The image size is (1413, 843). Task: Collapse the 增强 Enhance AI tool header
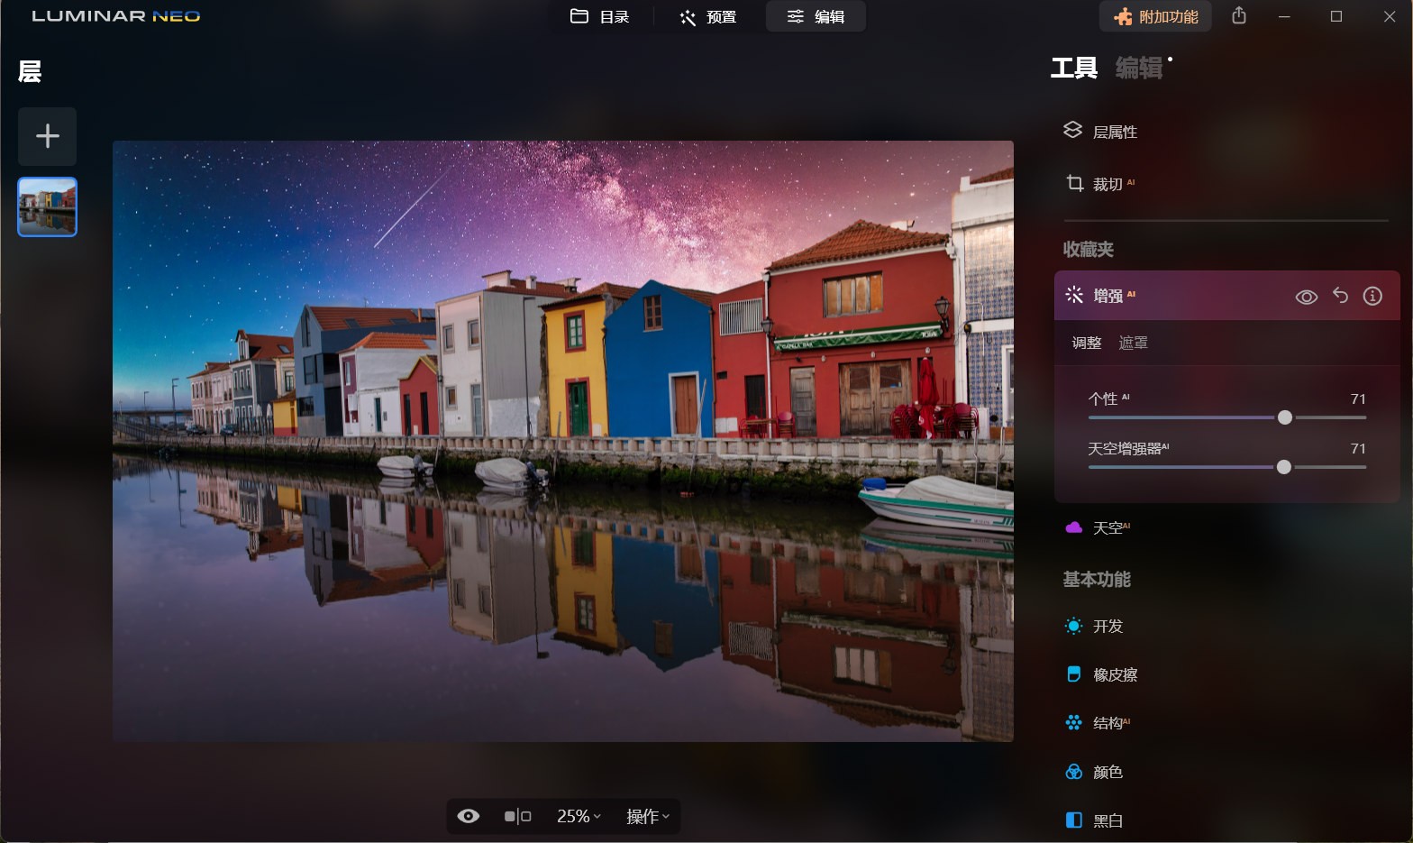1226,296
